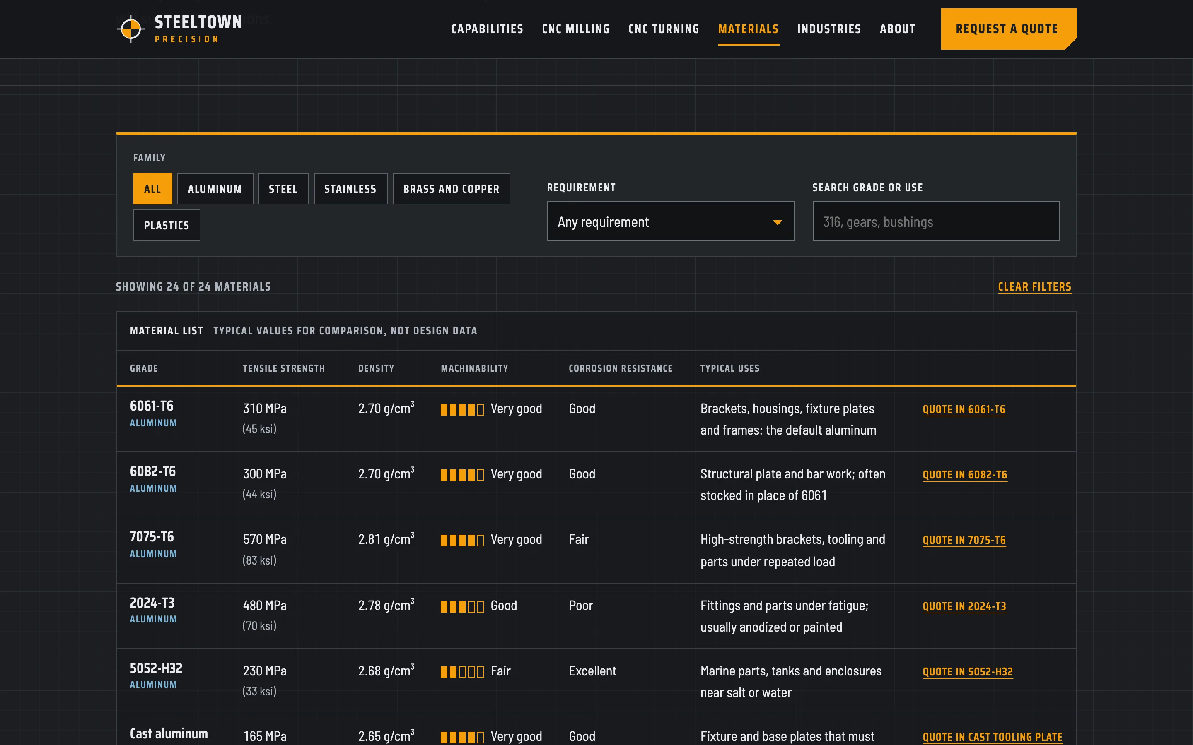1193x745 pixels.
Task: Click the Corrosion Resistance column header
Action: point(620,368)
